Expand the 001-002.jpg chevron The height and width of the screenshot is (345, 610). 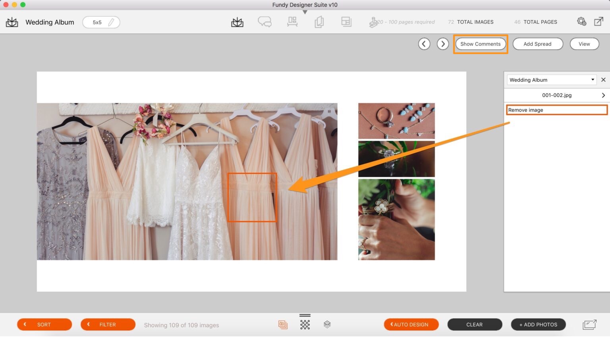[x=603, y=95]
